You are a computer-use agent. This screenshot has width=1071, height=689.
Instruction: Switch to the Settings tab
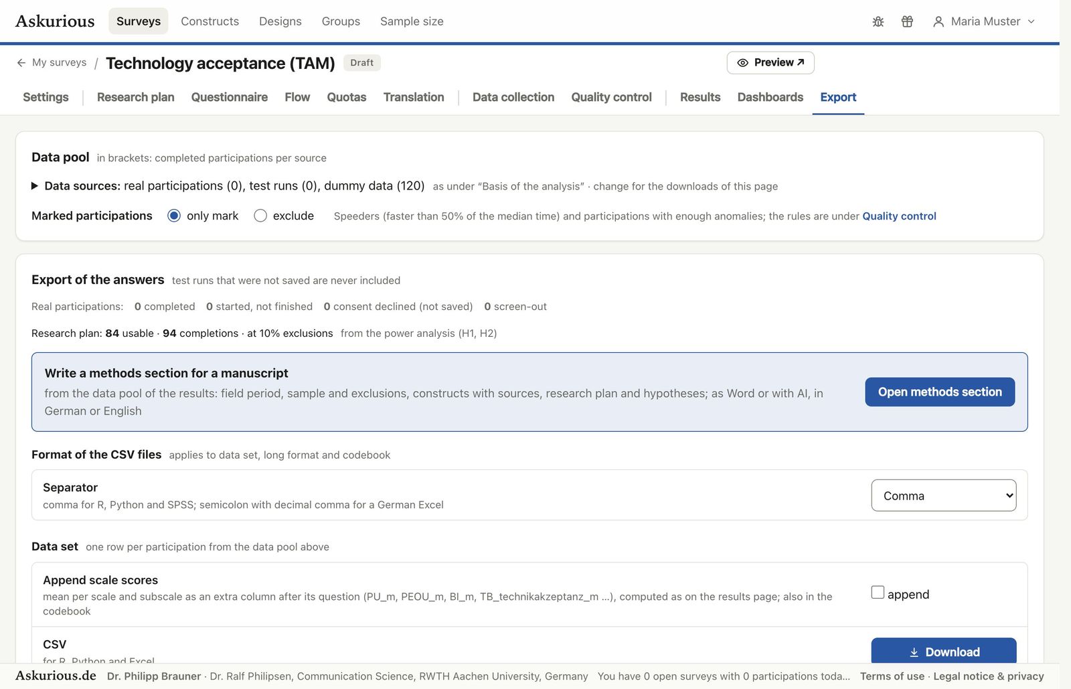click(x=46, y=97)
